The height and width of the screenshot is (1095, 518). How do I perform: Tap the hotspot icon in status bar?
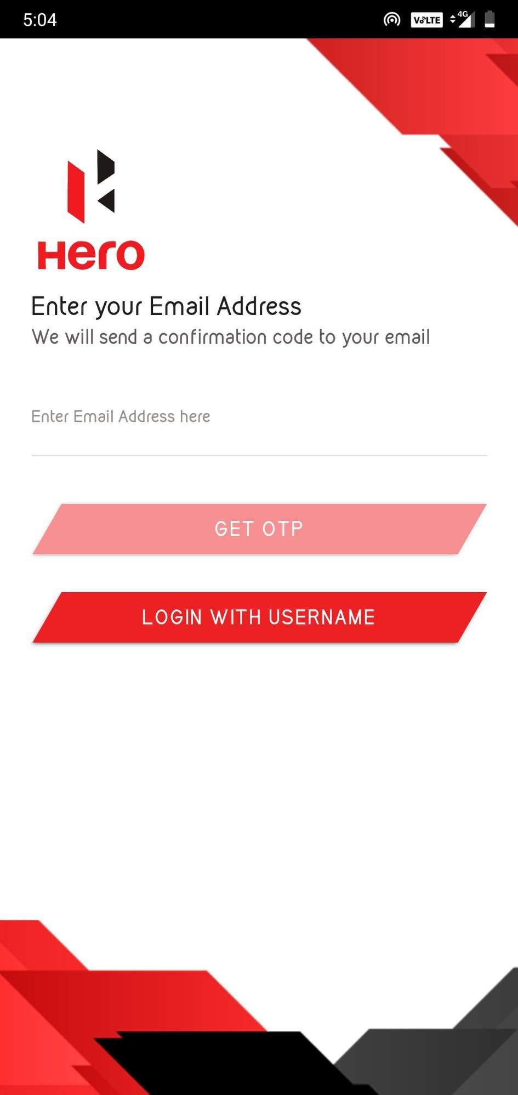tap(392, 20)
